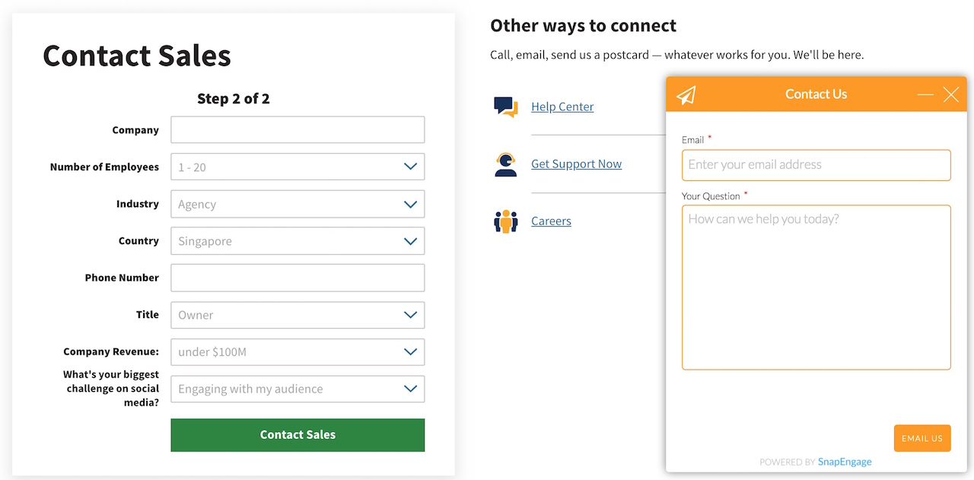Close the Contact Us chat widget
The image size is (974, 480).
[951, 94]
